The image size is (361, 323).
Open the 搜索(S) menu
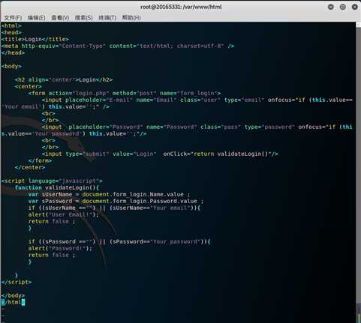point(84,18)
